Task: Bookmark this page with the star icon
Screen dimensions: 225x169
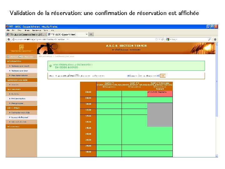Action: pos(157,39)
